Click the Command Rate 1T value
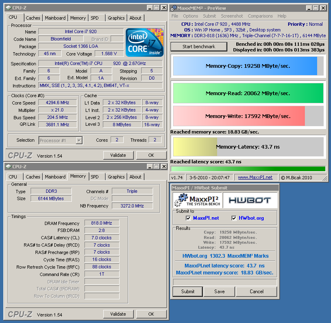Screen dimensions: 331x323 (x=102, y=274)
